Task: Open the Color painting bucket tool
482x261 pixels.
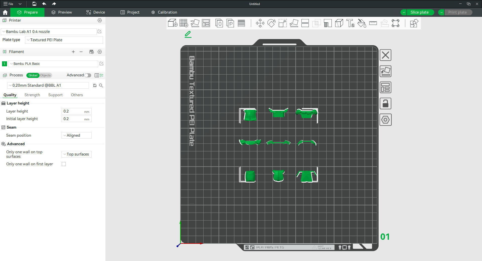Action: click(362, 23)
